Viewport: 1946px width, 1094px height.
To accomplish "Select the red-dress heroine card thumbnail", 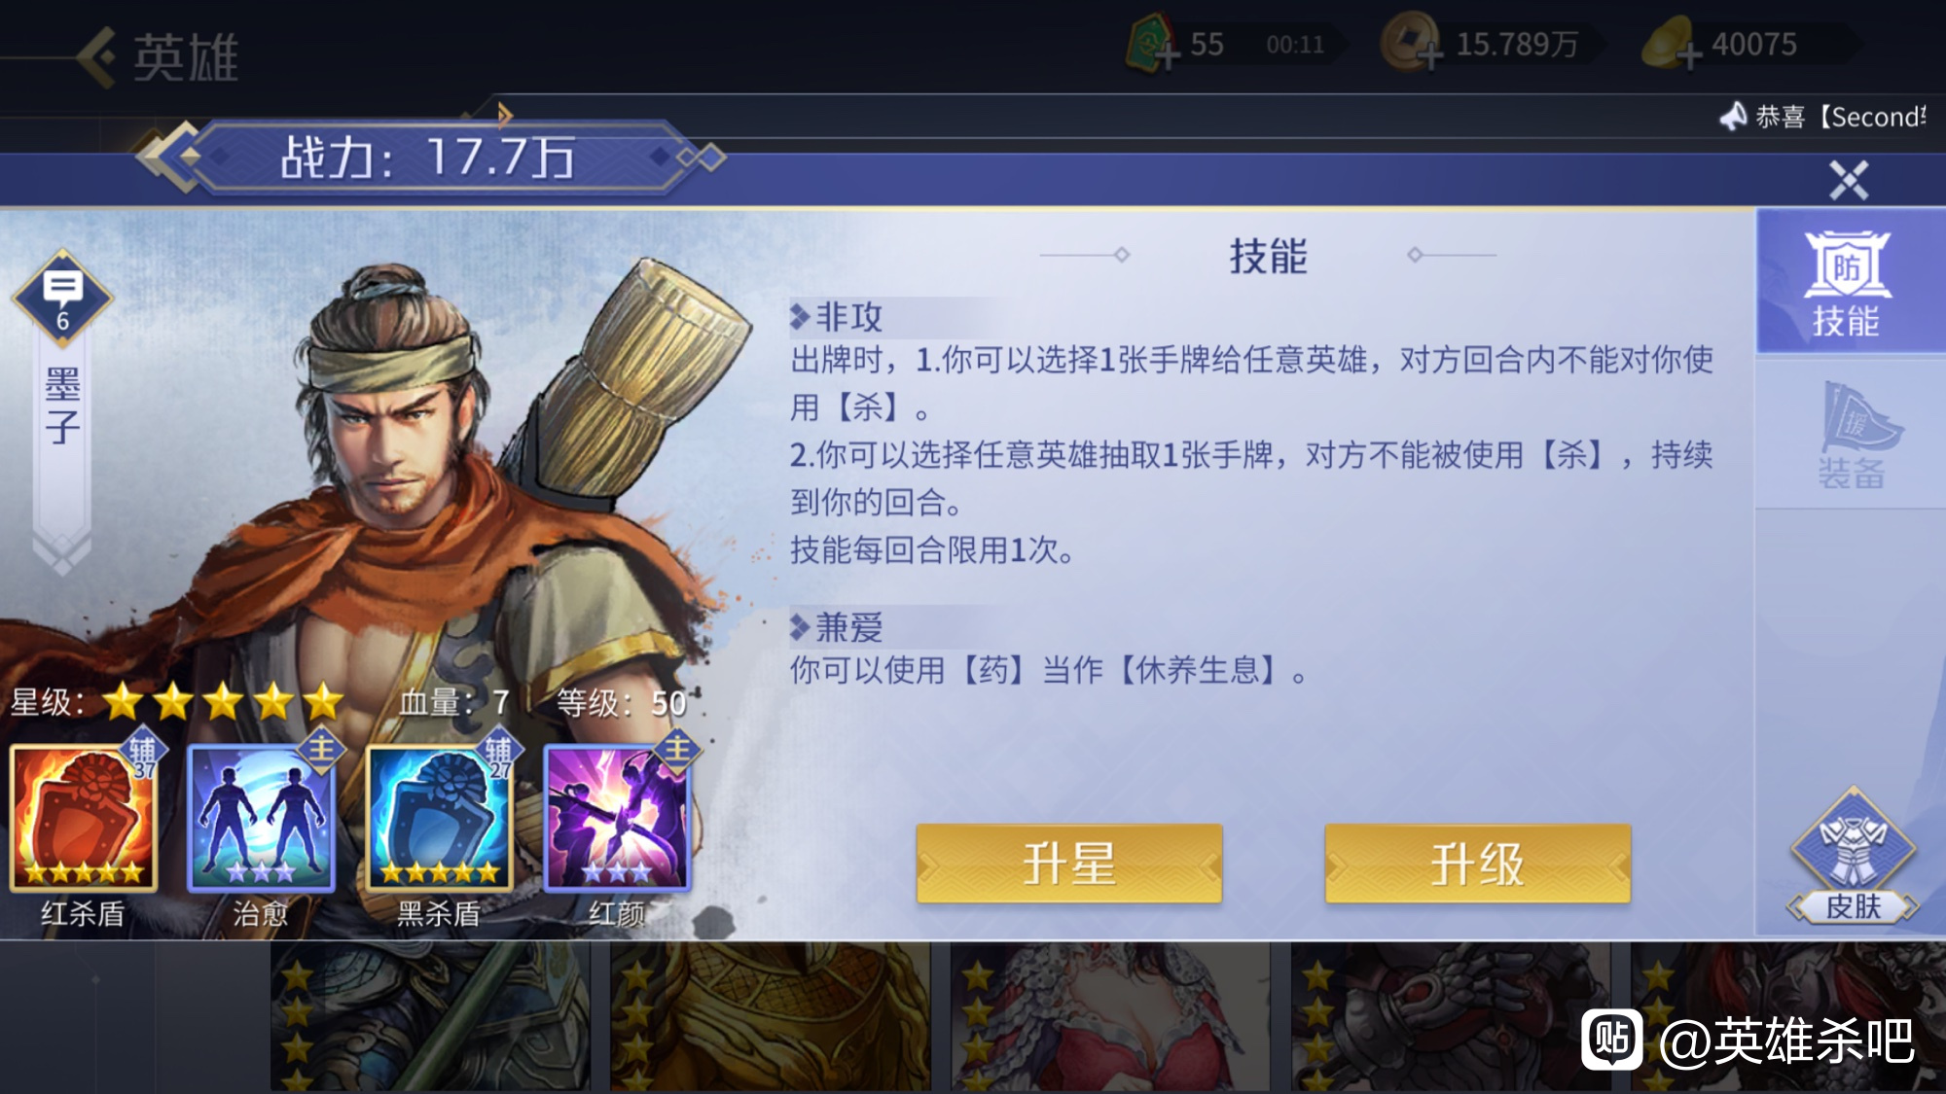I will click(x=1110, y=1017).
